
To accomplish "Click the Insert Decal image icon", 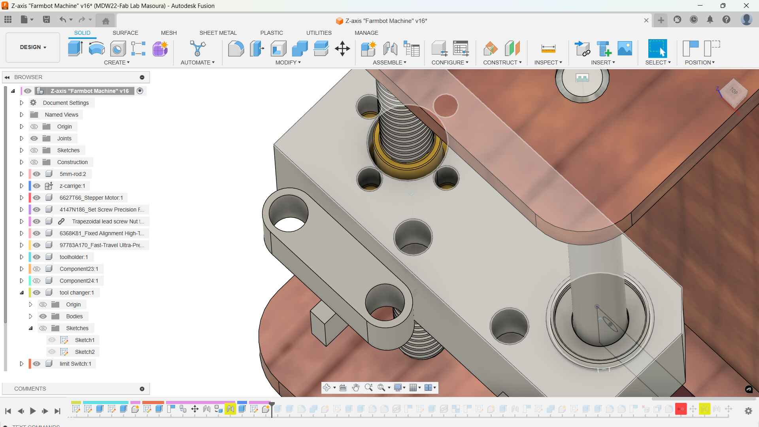I will (x=625, y=49).
